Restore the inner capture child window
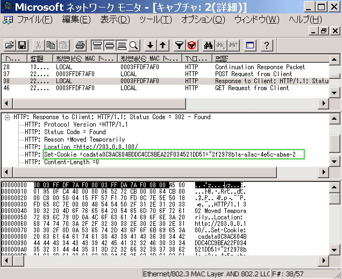 324,31
